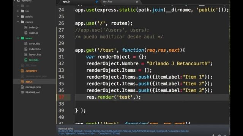Click the Remote Sync panel title
The width and height of the screenshot is (243, 136).
tap(66, 128)
